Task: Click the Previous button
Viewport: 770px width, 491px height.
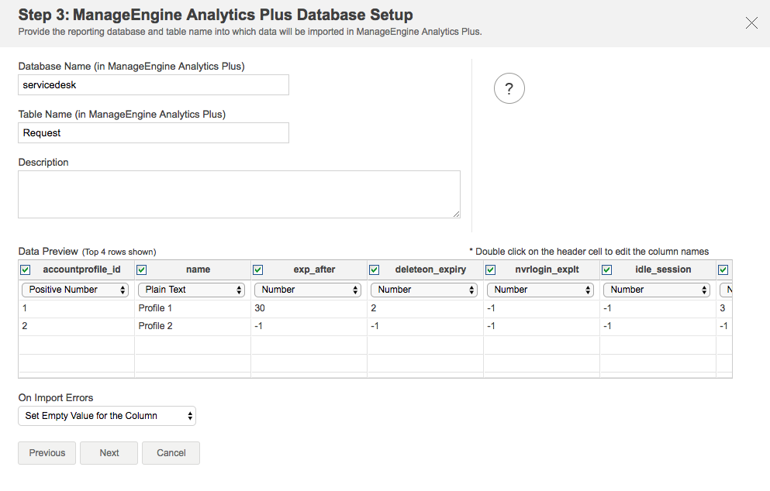Action: 47,453
